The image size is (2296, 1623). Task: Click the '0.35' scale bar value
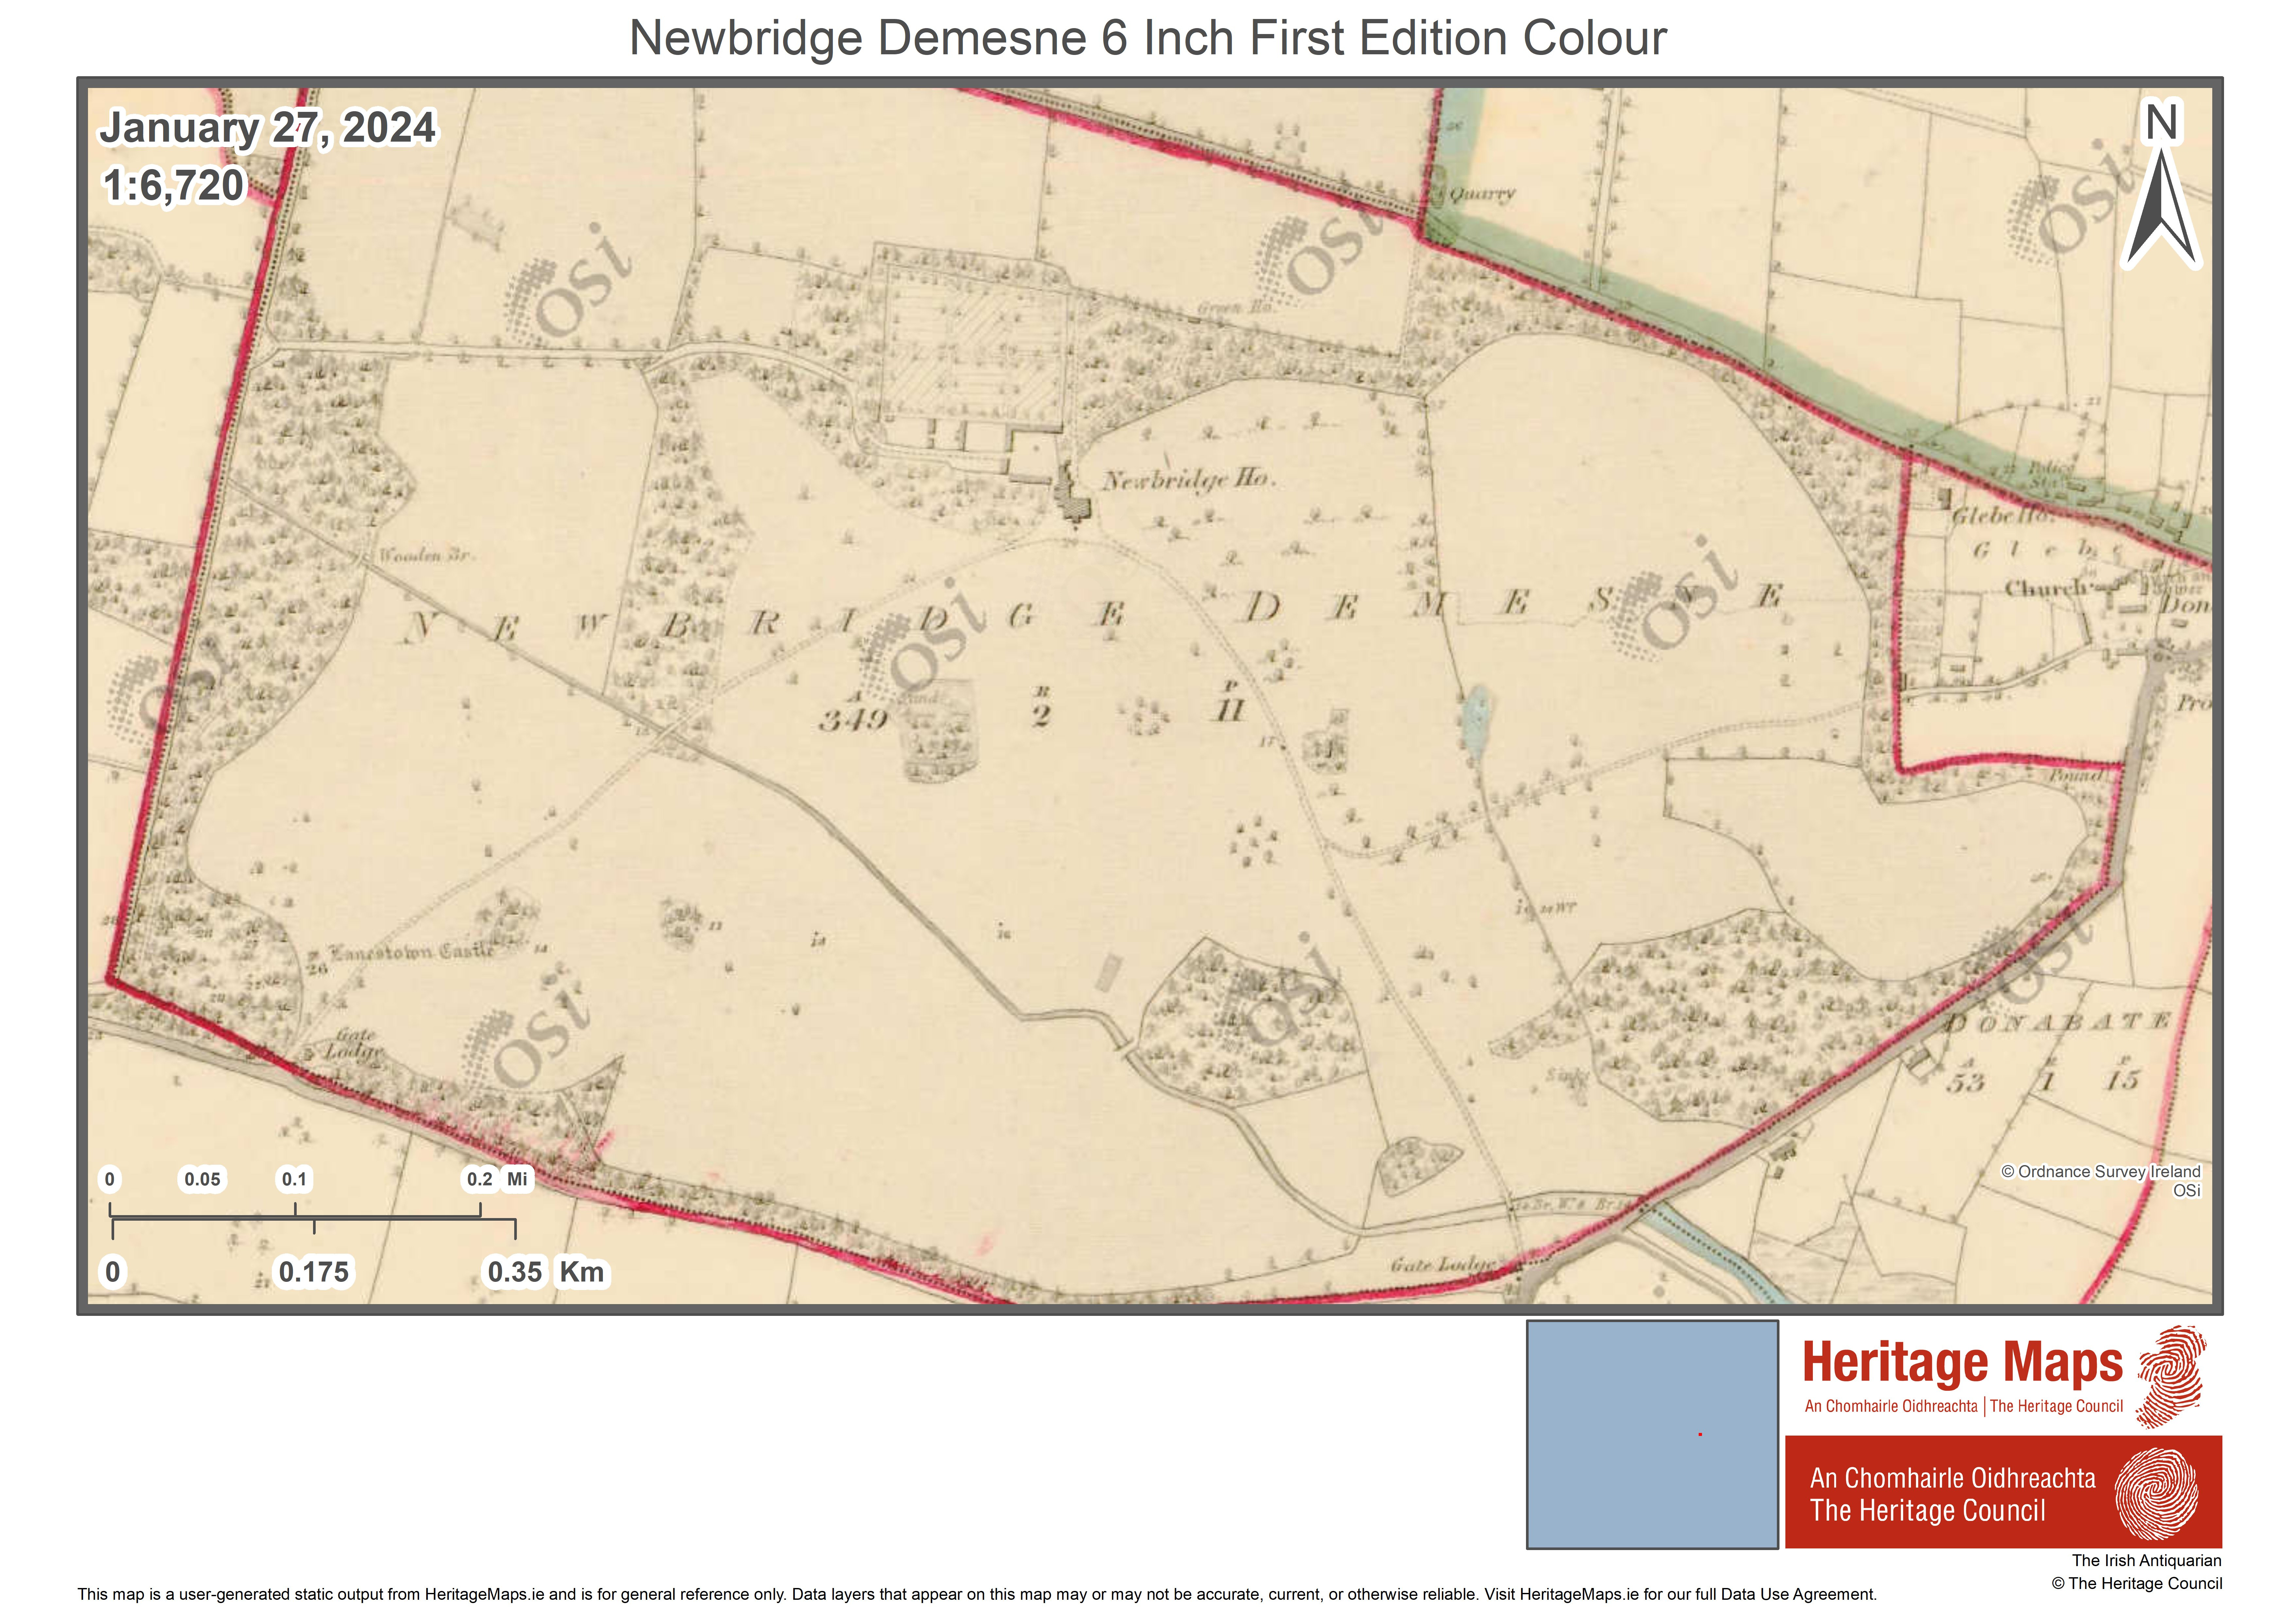515,1272
